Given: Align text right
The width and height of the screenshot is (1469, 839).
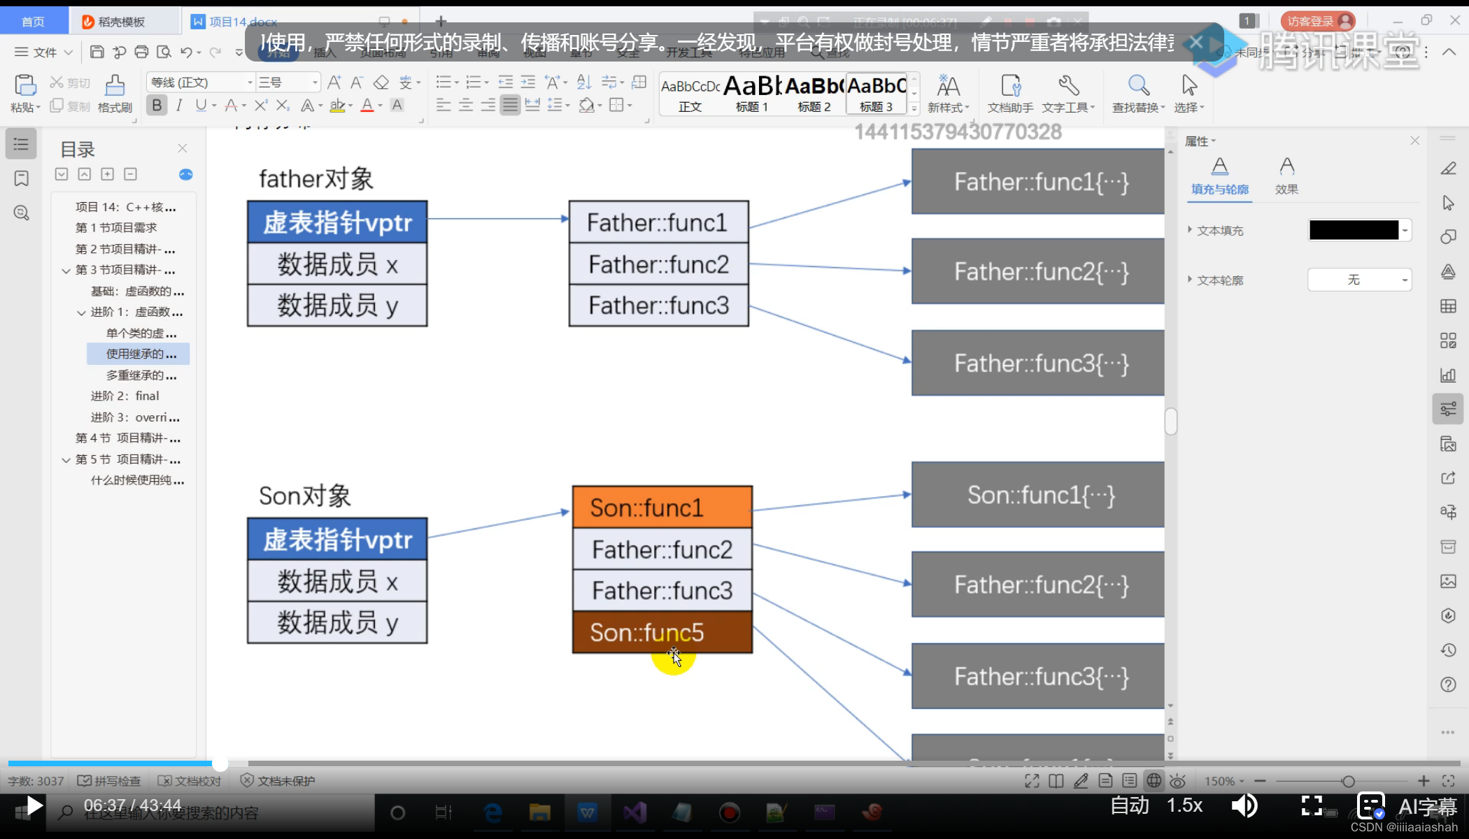Looking at the screenshot, I should [488, 106].
